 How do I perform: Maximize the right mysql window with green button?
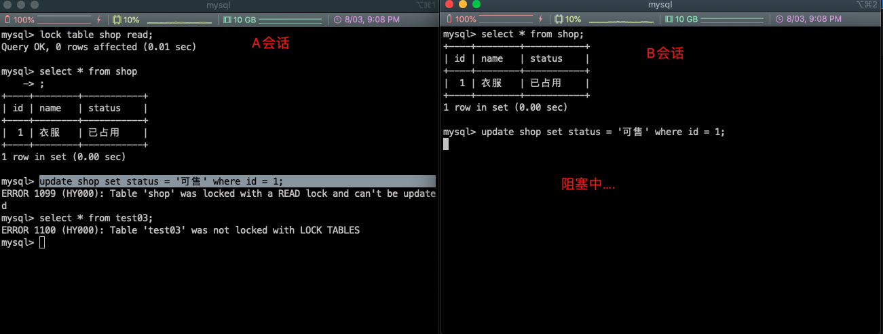pyautogui.click(x=476, y=5)
